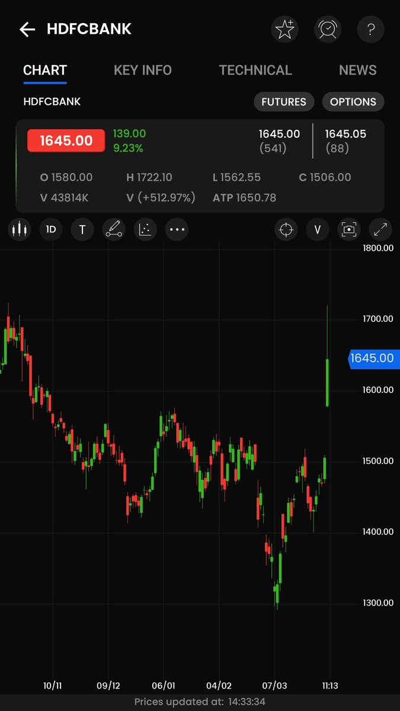Take a chart snapshot with camera icon
Image resolution: width=400 pixels, height=711 pixels.
click(349, 229)
